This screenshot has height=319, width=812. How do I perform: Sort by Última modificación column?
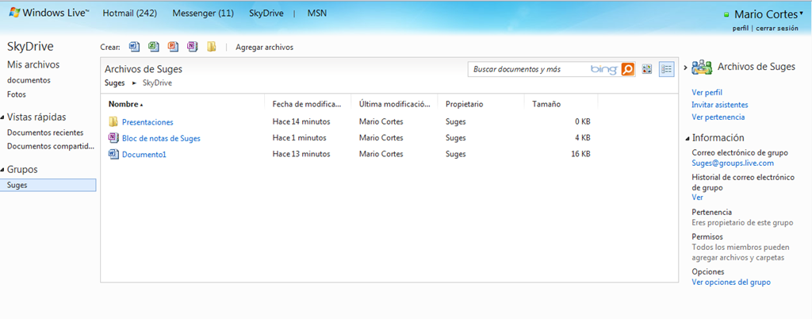pyautogui.click(x=395, y=104)
